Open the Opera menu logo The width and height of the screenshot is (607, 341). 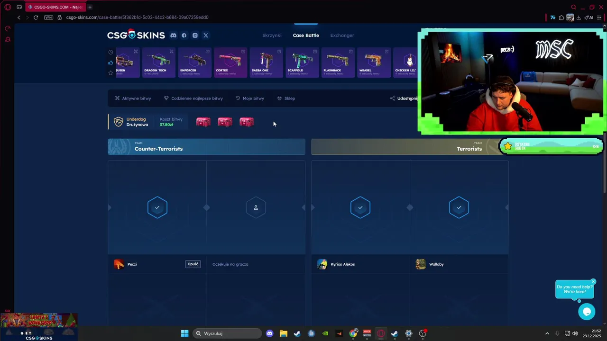[8, 7]
